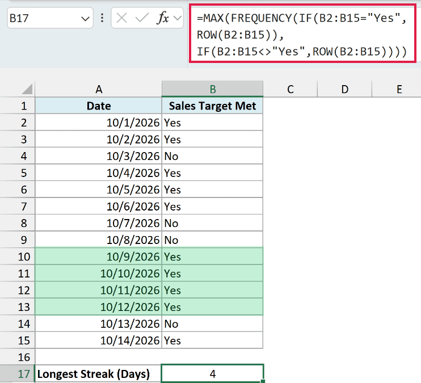
Task: Select the cell with date 10/6/2026
Action: coord(99,207)
